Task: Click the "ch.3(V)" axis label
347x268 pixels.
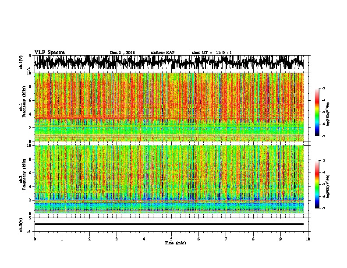Action: tap(21, 225)
